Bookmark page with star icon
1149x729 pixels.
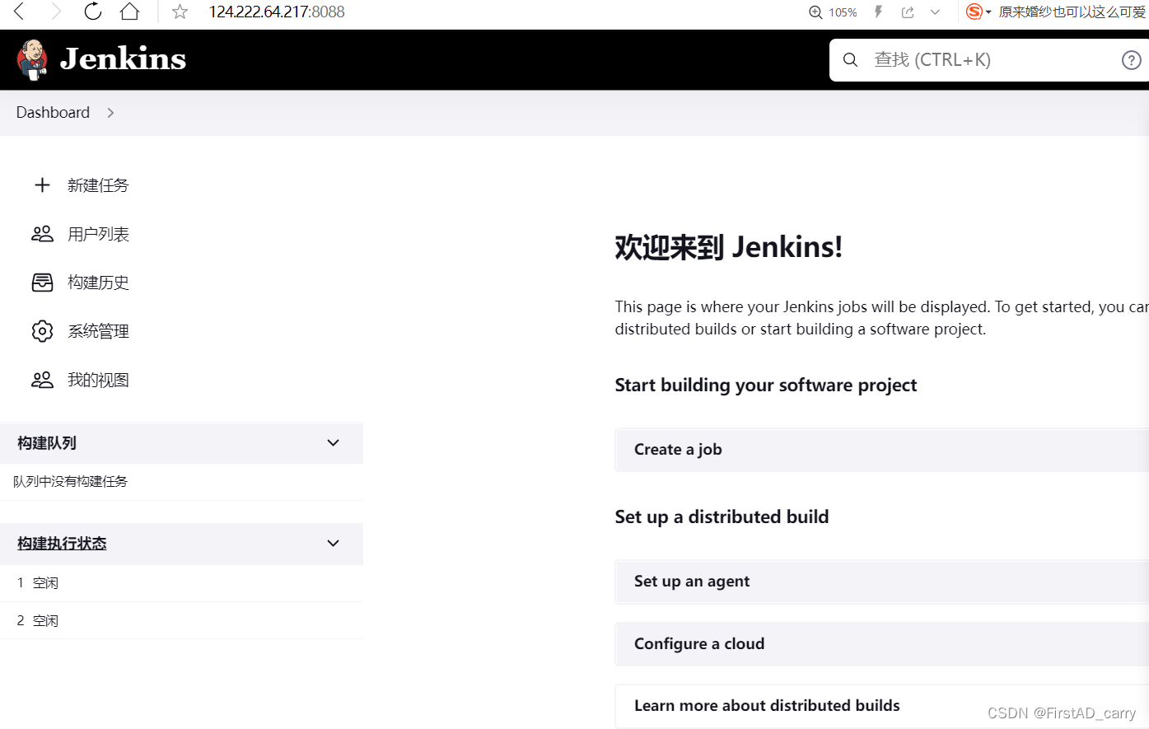pos(180,12)
